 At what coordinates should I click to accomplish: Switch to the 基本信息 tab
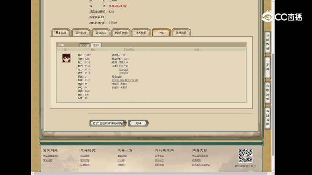[61, 33]
